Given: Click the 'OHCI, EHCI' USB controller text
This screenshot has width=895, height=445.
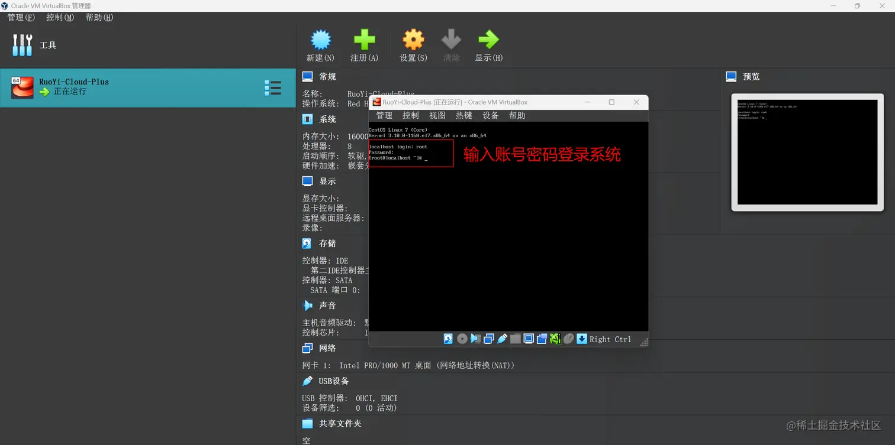Looking at the screenshot, I should coord(376,398).
